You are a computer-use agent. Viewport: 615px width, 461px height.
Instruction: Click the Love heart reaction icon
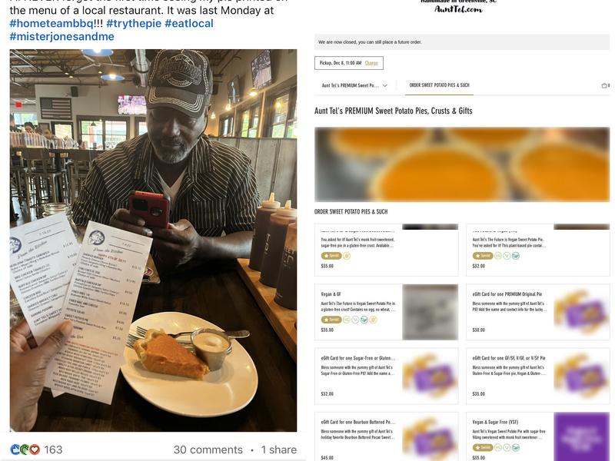pyautogui.click(x=35, y=449)
